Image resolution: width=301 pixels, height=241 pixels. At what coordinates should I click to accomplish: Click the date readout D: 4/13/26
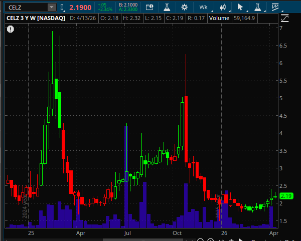point(83,18)
